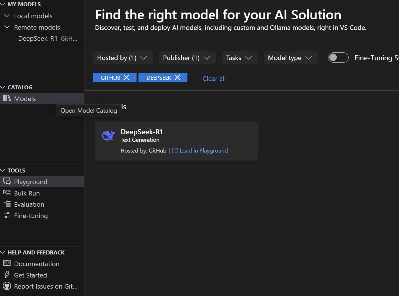Open the Evaluation tool
The image size is (399, 296).
pyautogui.click(x=42, y=204)
